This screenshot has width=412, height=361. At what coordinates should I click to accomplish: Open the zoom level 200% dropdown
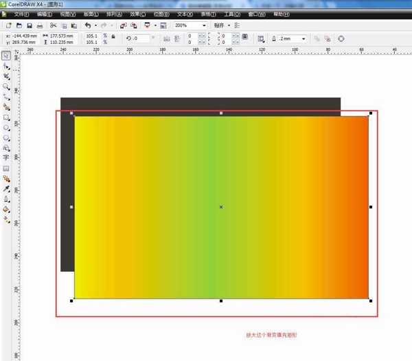[205, 25]
